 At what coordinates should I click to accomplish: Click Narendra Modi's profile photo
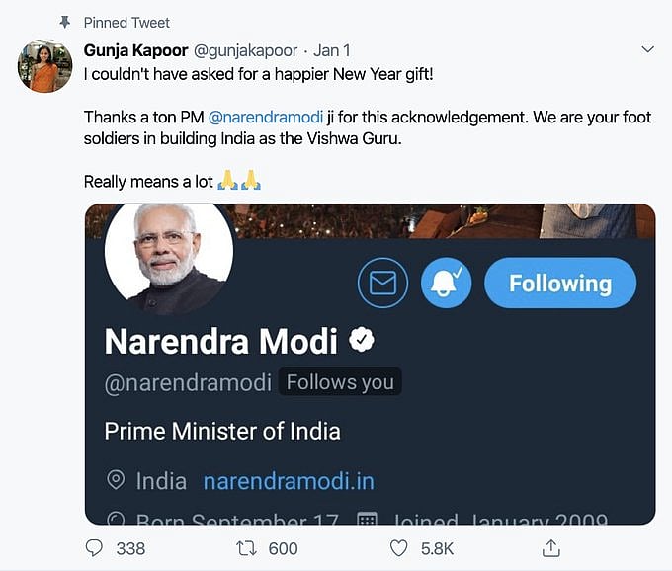tap(169, 253)
